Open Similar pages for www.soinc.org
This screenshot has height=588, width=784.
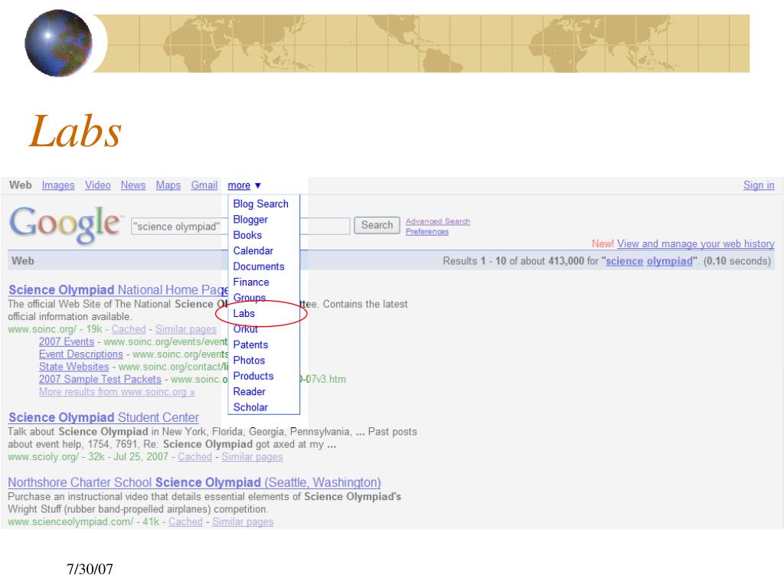click(185, 329)
